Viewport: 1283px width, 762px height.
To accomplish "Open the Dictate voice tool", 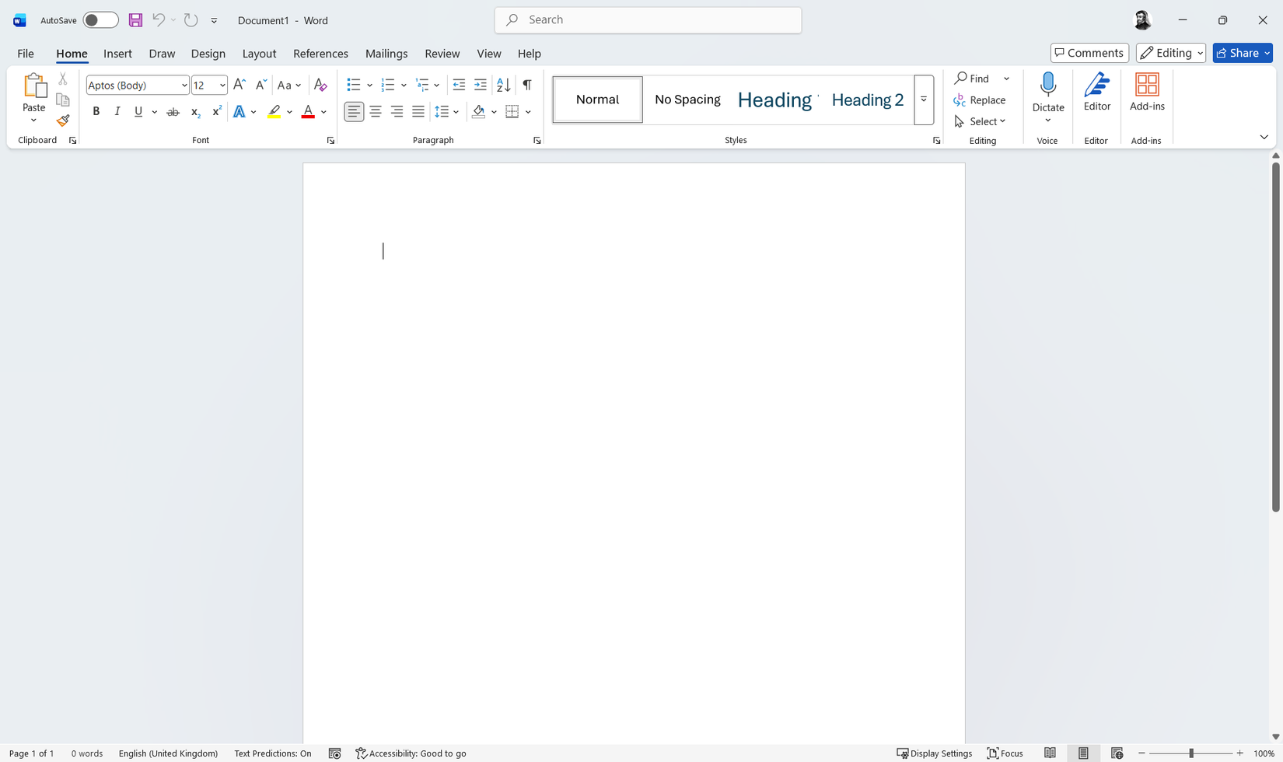I will tap(1047, 92).
